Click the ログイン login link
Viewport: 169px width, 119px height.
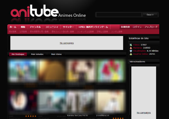(137, 27)
